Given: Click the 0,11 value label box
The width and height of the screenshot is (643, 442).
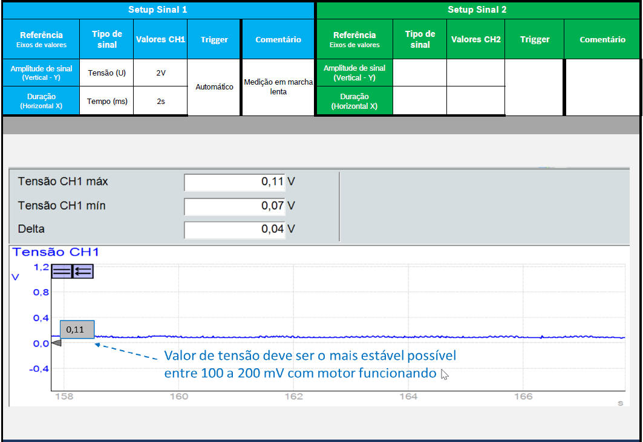Looking at the screenshot, I should pyautogui.click(x=76, y=330).
